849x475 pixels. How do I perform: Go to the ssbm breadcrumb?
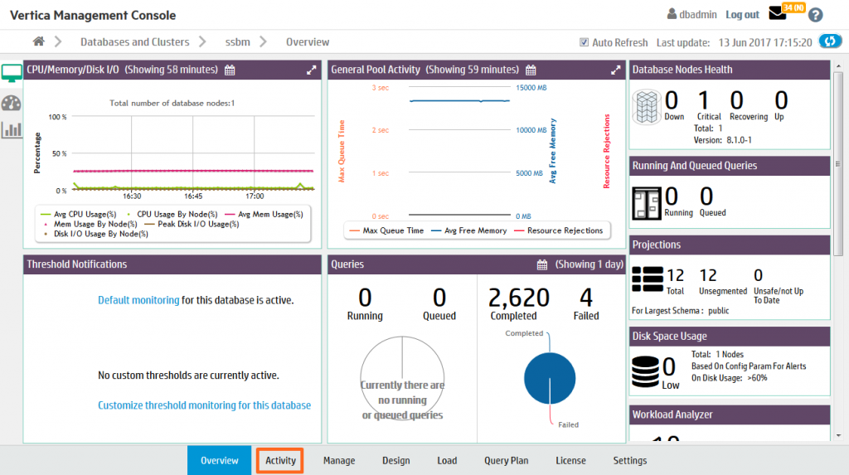click(x=238, y=41)
